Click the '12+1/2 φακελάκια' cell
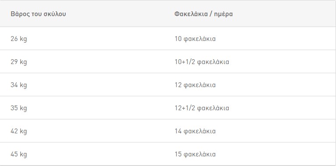Viewport: 336px width, 166px height. (202, 108)
